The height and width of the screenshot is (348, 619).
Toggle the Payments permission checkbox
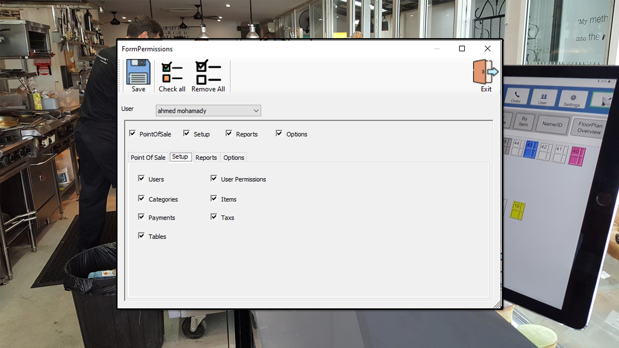[141, 217]
